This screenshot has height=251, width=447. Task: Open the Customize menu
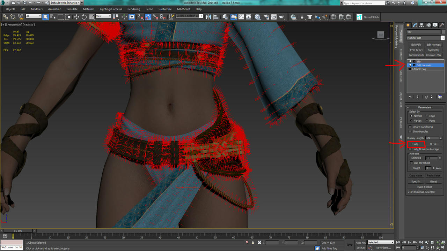(165, 9)
